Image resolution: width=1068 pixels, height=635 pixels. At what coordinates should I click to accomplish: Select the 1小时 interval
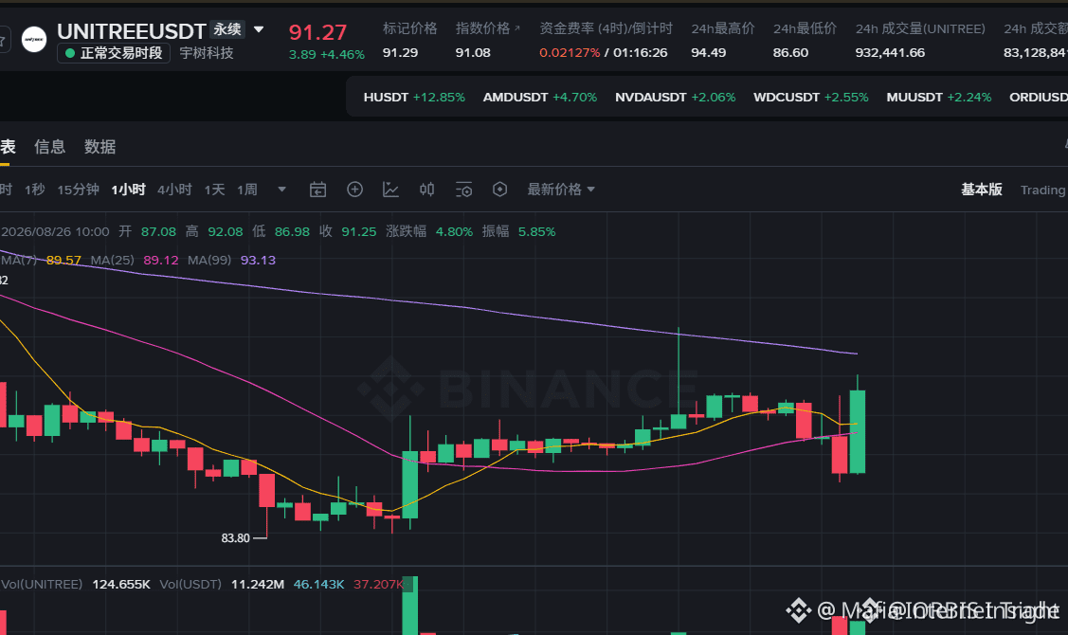(x=128, y=190)
